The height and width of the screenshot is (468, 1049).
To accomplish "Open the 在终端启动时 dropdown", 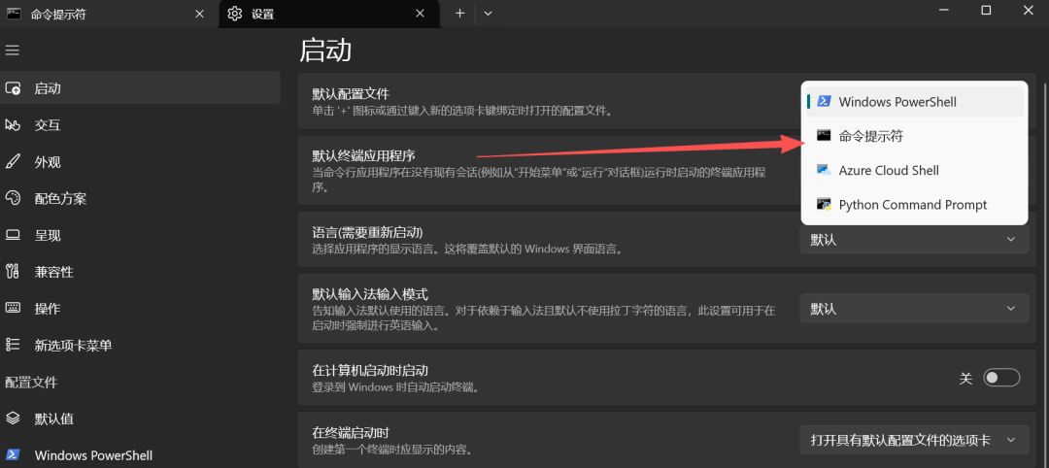I will [913, 440].
